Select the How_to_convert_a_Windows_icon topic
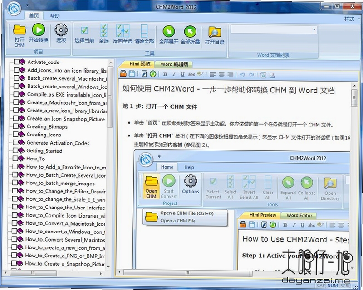The height and width of the screenshot is (290, 363). 65,232
